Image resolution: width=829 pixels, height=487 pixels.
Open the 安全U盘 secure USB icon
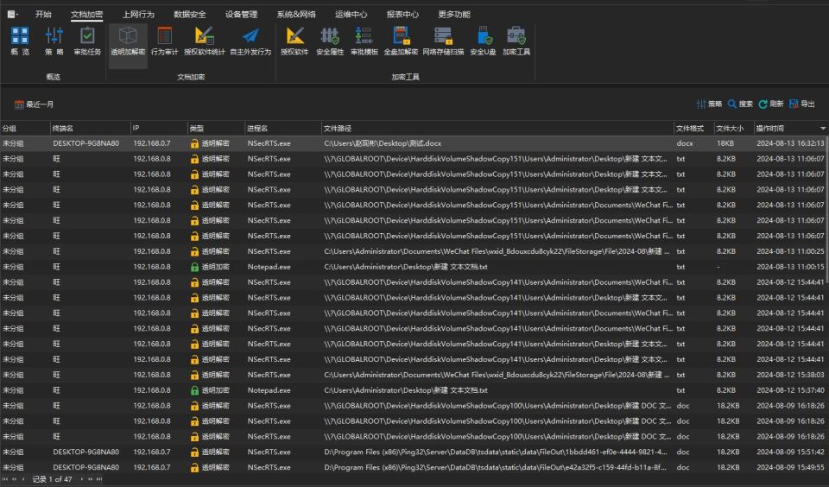[x=483, y=41]
